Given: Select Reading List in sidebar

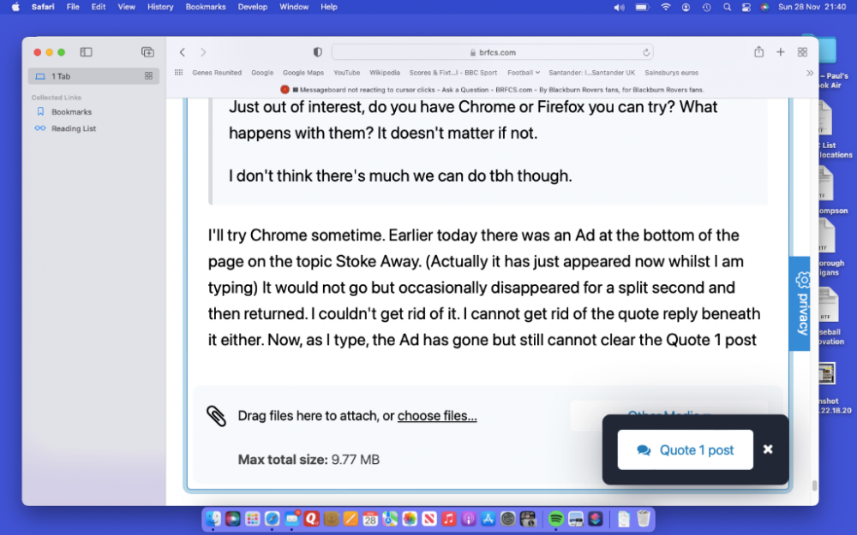Looking at the screenshot, I should (x=73, y=128).
